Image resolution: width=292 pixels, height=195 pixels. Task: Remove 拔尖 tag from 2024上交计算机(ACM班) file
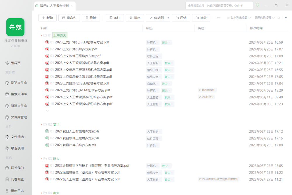click(170, 91)
